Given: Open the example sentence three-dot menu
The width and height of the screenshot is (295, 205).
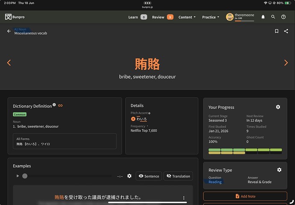Looking at the screenshot, I should (183, 198).
